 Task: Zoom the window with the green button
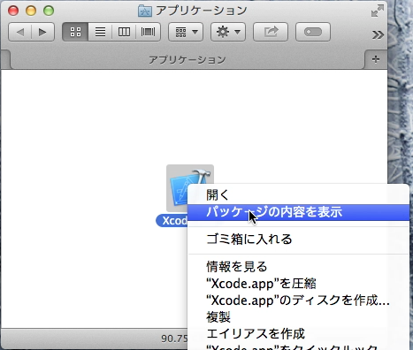(x=49, y=11)
